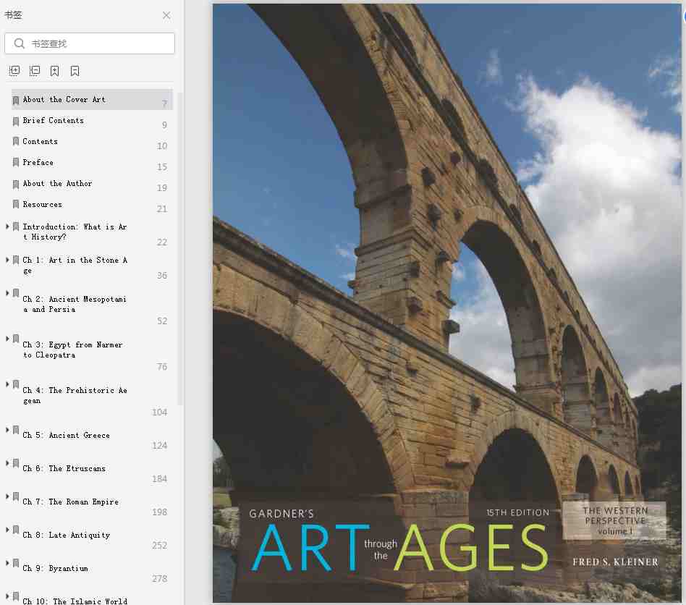Select 'Resources' bookmark

43,204
